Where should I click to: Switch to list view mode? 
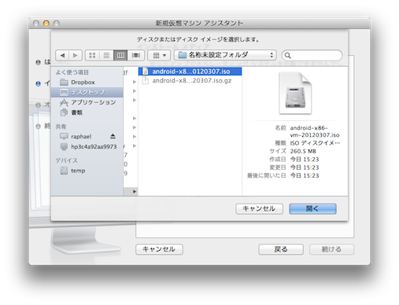pyautogui.click(x=106, y=55)
